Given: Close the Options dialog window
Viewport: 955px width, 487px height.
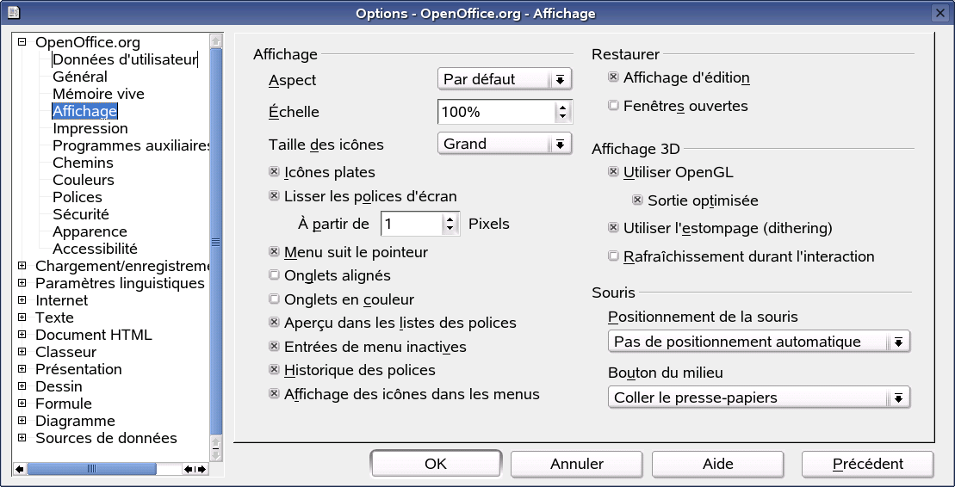Looking at the screenshot, I should [940, 13].
